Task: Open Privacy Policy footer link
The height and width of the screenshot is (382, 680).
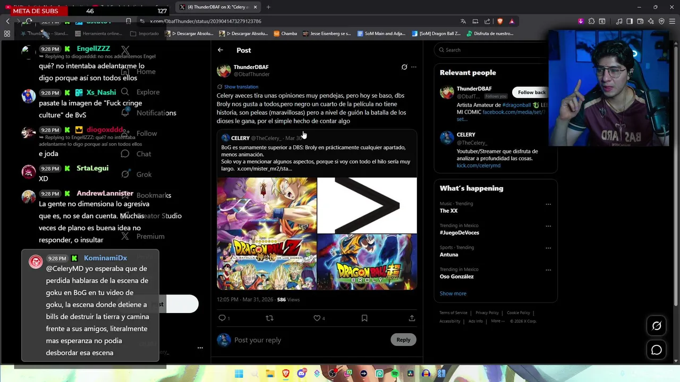Action: tap(487, 313)
